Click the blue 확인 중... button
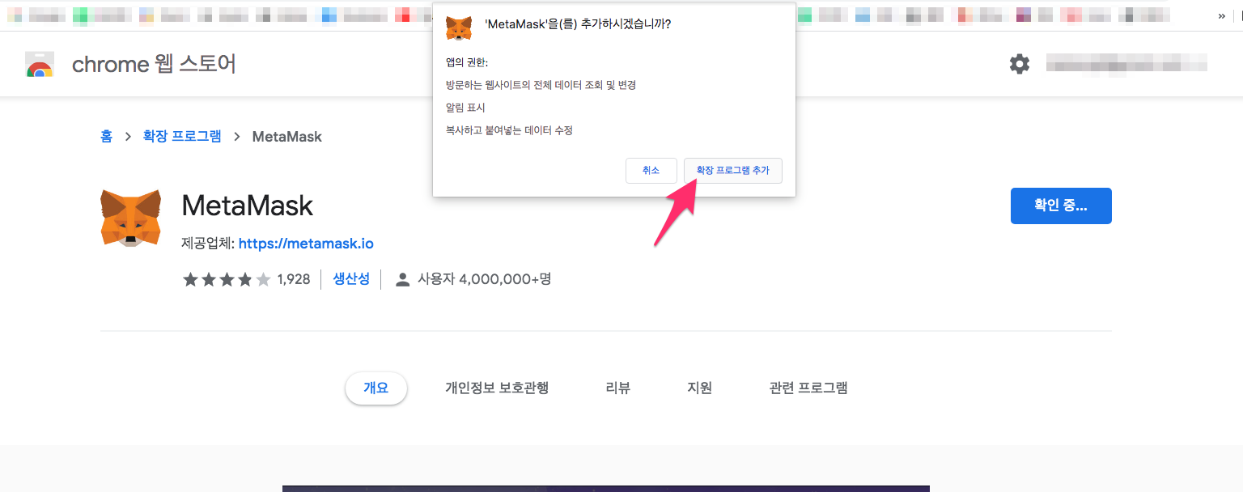This screenshot has width=1243, height=492. pyautogui.click(x=1061, y=206)
